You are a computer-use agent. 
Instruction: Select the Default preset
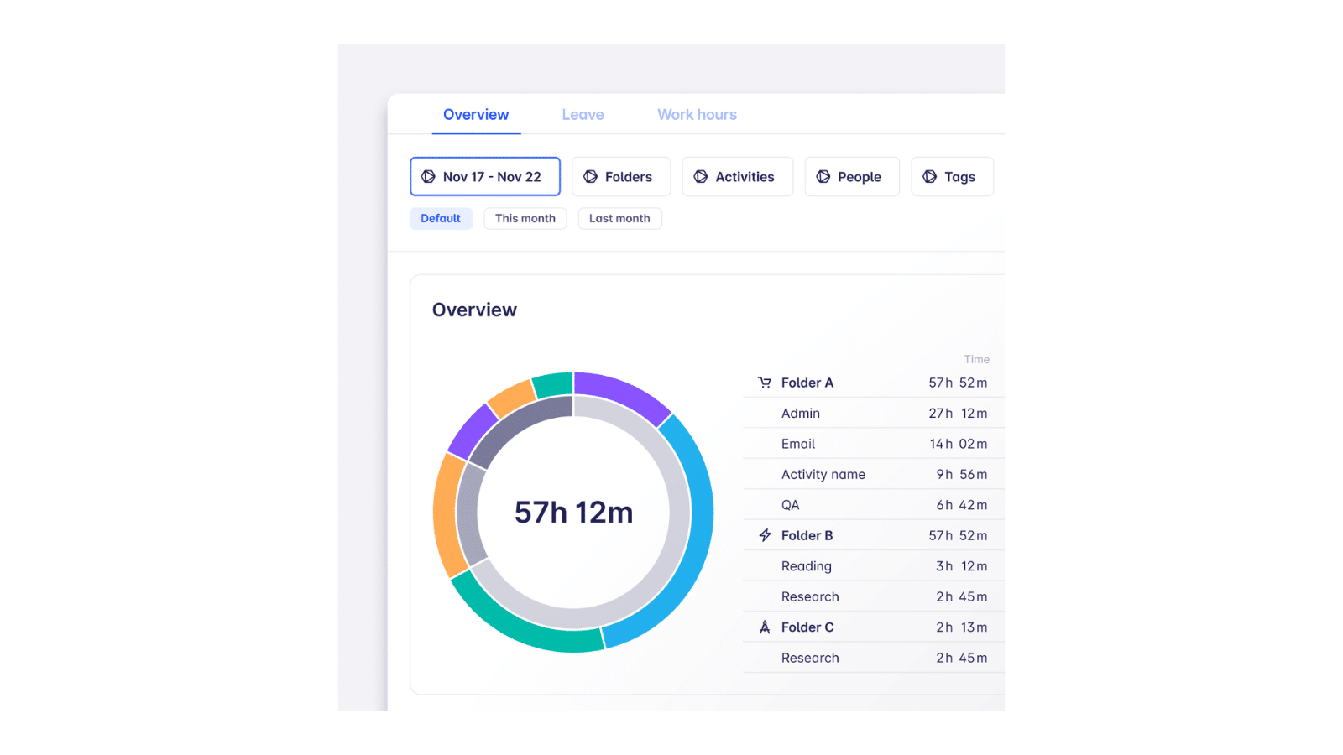[x=441, y=219]
